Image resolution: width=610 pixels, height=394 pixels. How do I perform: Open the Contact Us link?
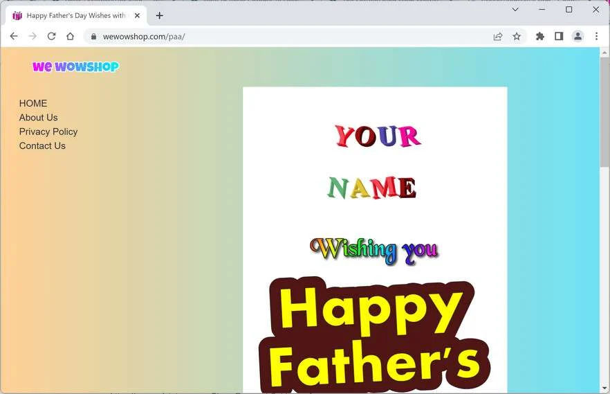tap(42, 145)
